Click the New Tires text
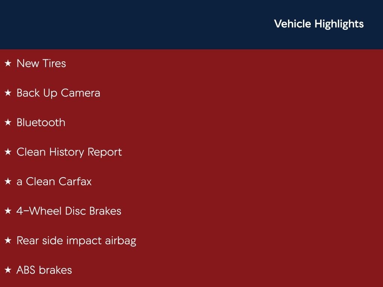Screen dimensions: 383x287 (x=41, y=64)
